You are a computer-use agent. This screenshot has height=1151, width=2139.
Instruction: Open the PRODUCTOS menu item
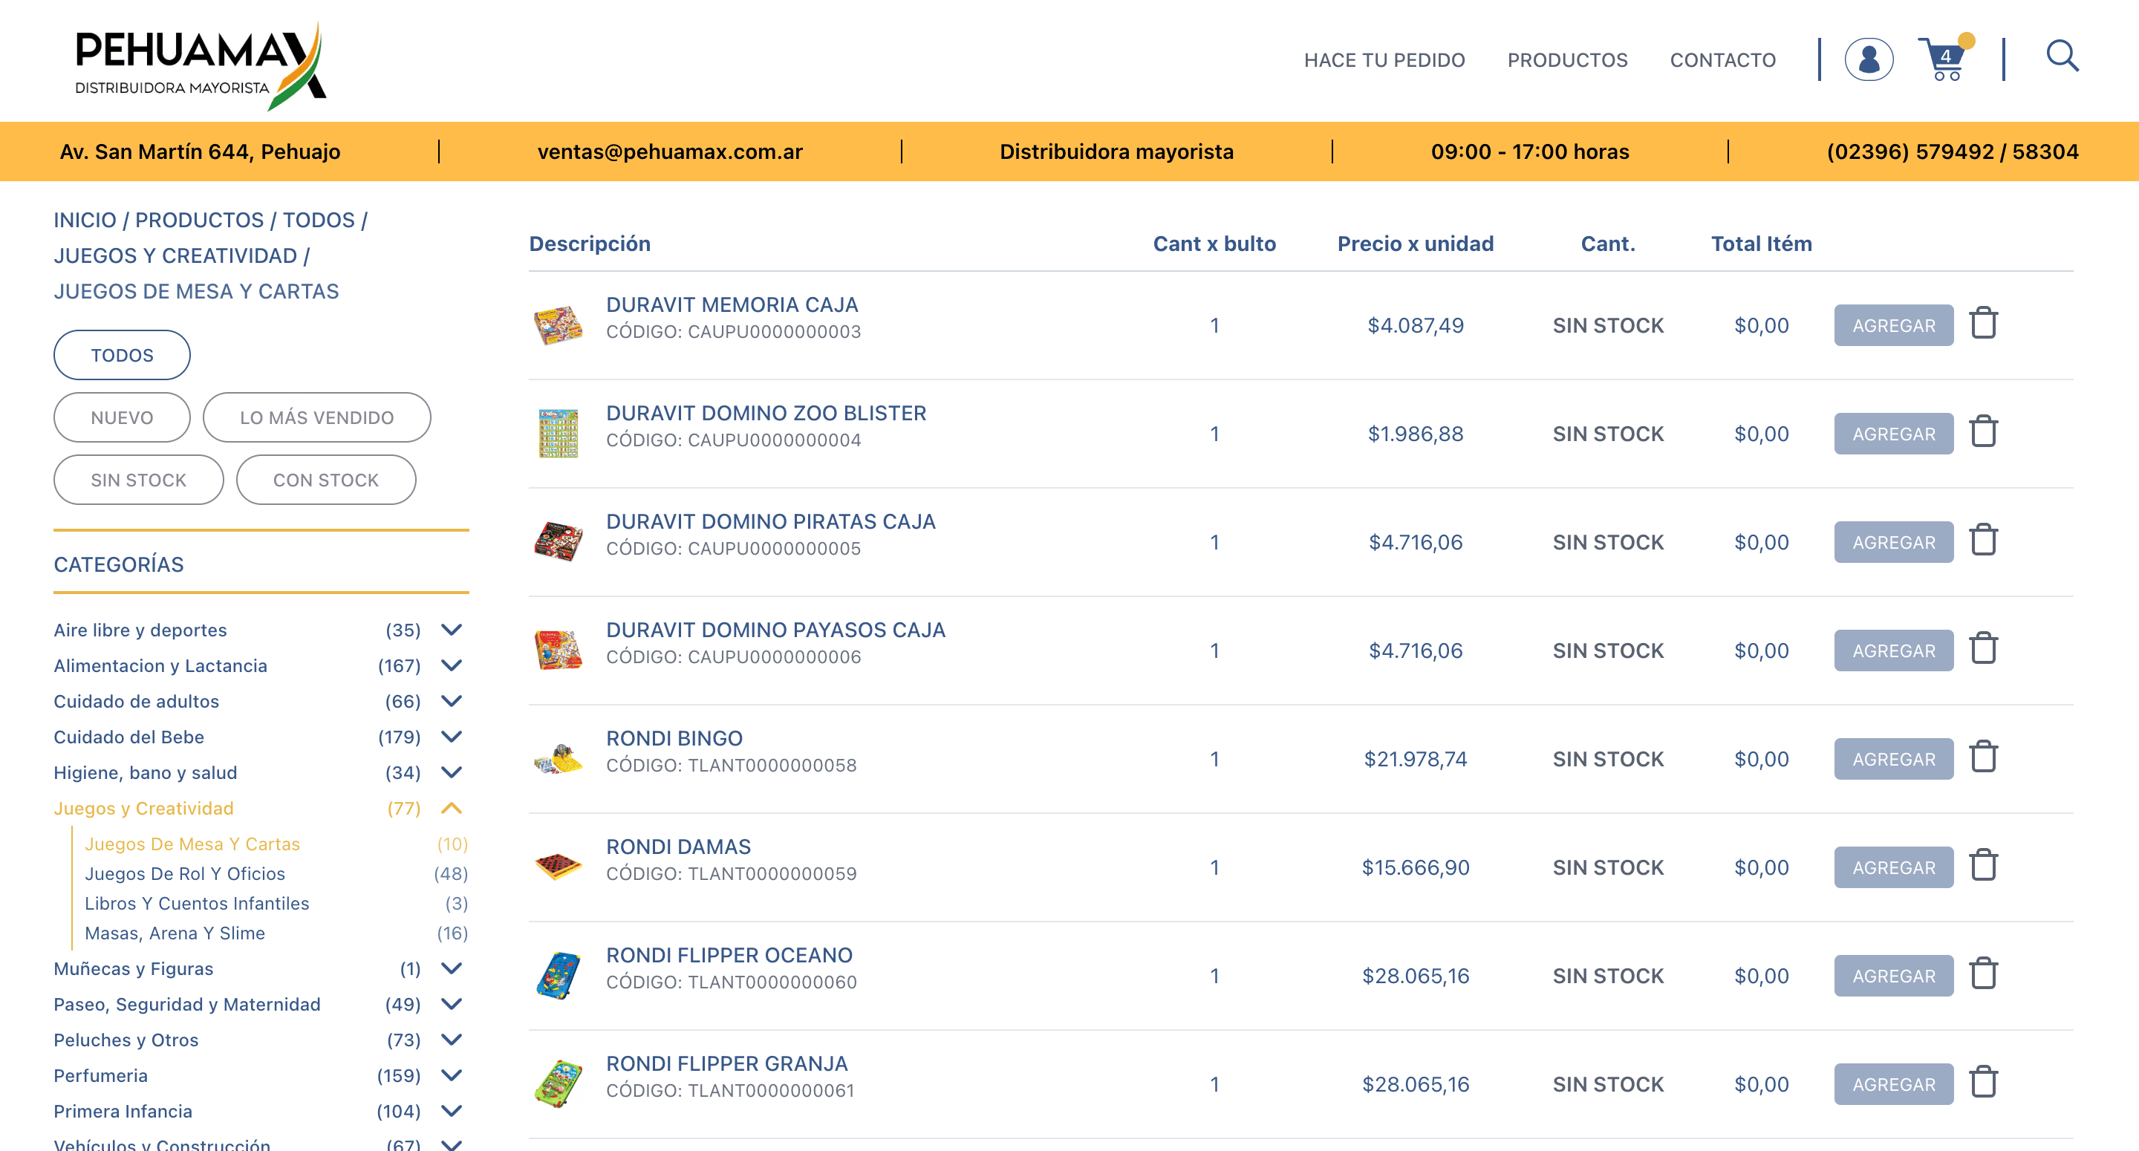click(1567, 60)
